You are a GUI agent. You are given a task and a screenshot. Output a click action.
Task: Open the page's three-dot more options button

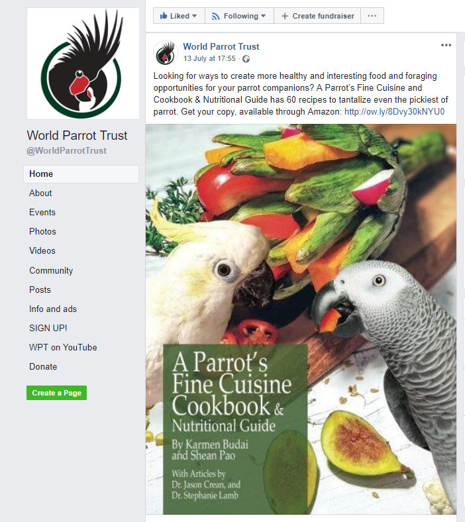point(372,16)
